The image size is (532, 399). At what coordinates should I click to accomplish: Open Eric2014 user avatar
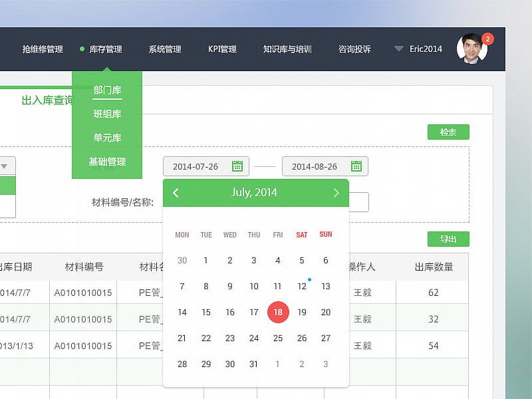click(x=472, y=49)
